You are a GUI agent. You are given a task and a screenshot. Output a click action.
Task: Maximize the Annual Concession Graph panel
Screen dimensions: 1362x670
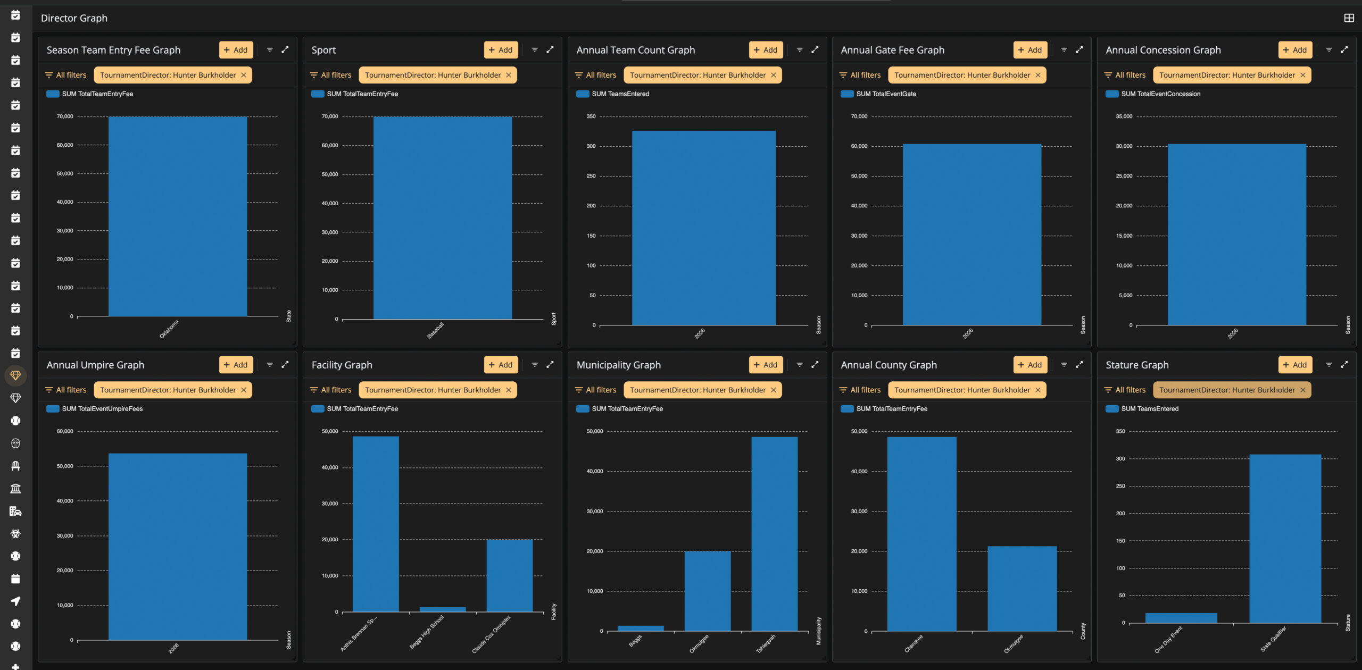1344,50
